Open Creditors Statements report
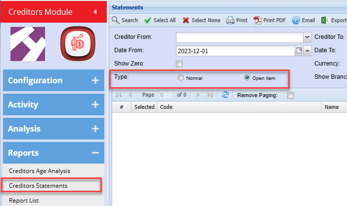This screenshot has height=206, width=347. pos(38,186)
